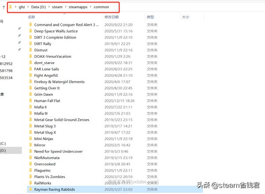
Task: Open 503534 item in navigation pane
Action: pos(6,78)
